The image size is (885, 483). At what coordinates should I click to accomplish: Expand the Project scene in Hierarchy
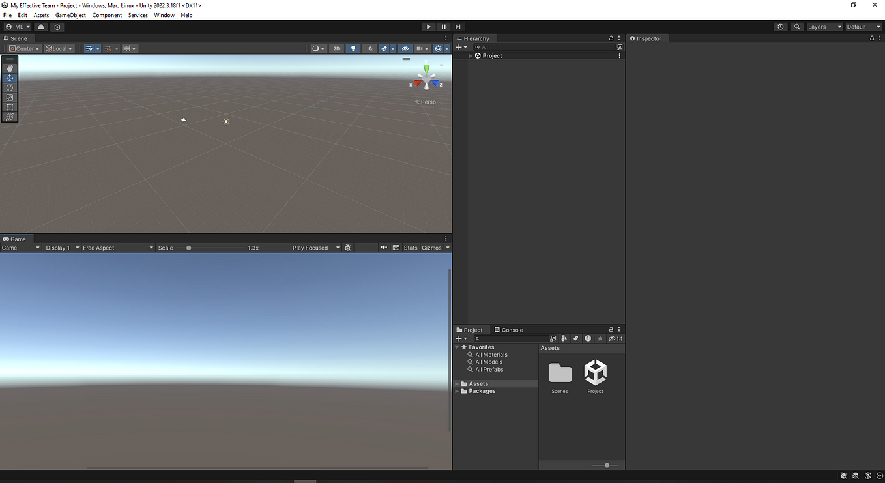coord(471,56)
